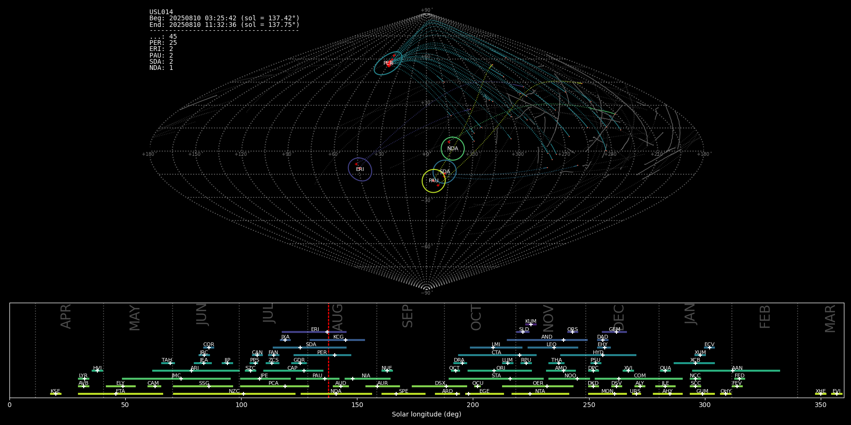Click the NDA radiant circle on sky map

(x=453, y=149)
